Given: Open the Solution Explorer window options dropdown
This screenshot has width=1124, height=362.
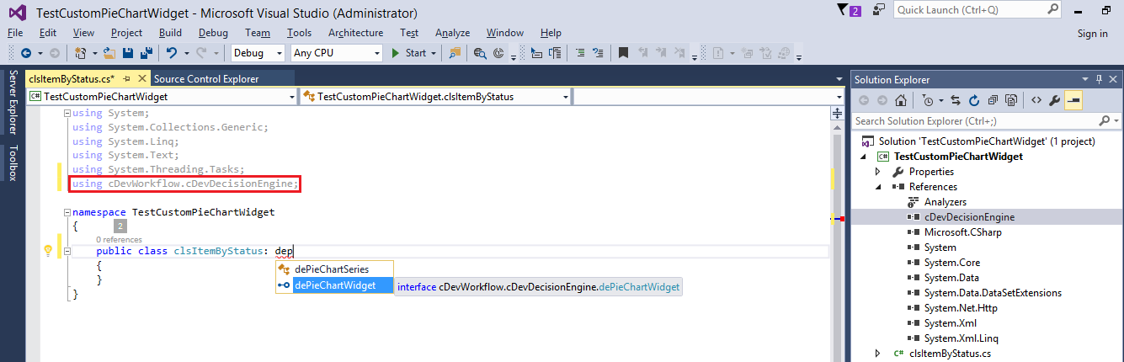Looking at the screenshot, I should coord(1085,79).
